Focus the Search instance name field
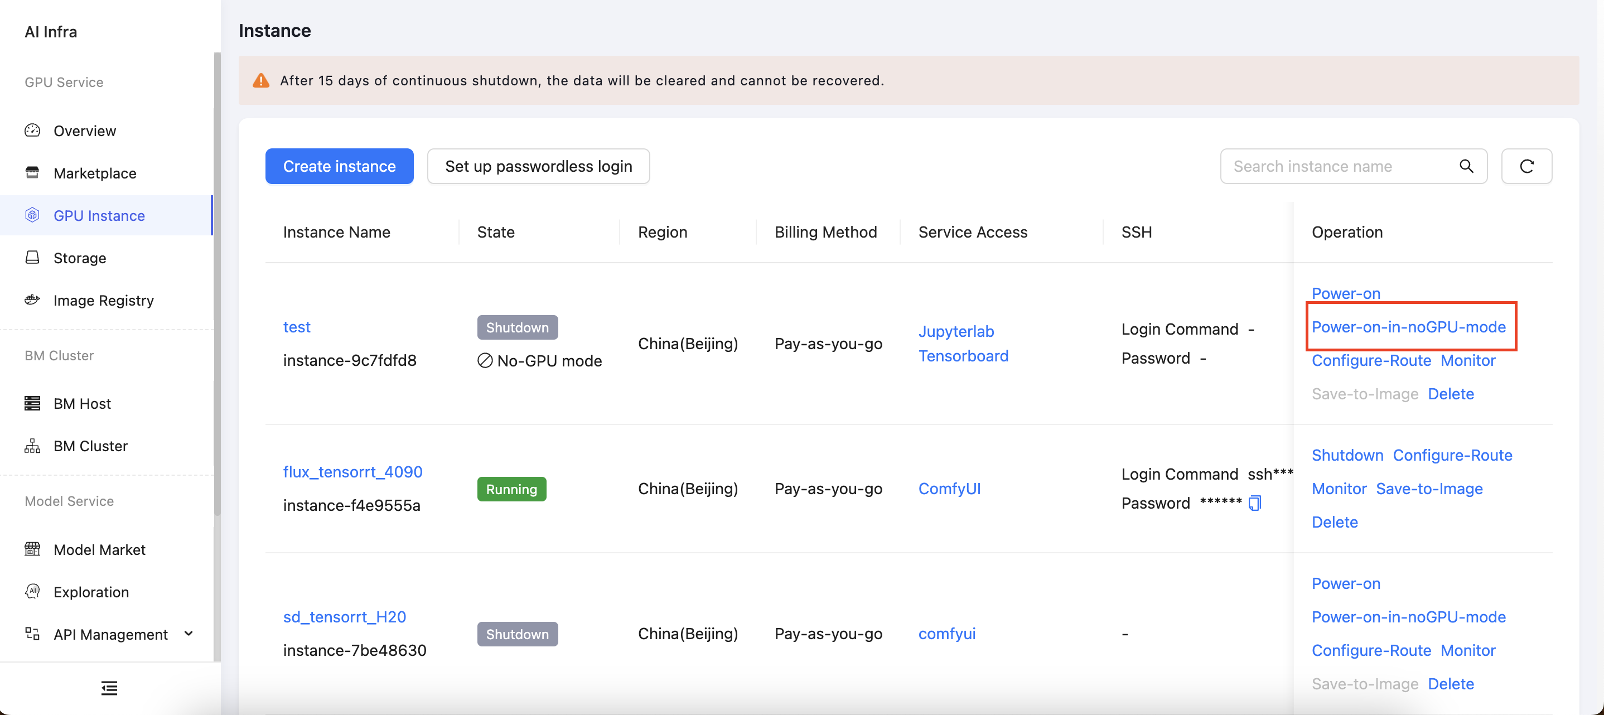The image size is (1604, 715). (x=1354, y=166)
